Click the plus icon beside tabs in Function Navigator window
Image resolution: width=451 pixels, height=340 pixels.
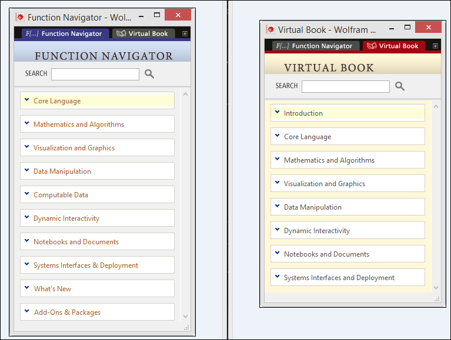185,34
